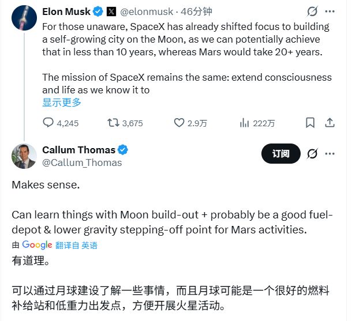The image size is (352, 321).
Task: Click Callum Thomas's verified checkmark
Action: pyautogui.click(x=123, y=150)
